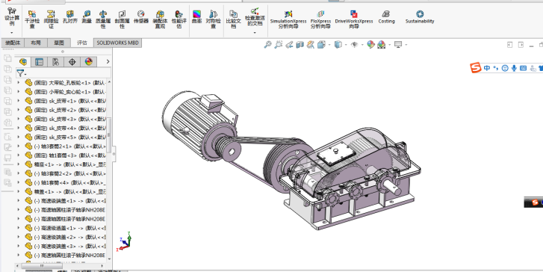The image size is (543, 272).
Task: Expand sk_皮带<3> tree node
Action: point(19,119)
